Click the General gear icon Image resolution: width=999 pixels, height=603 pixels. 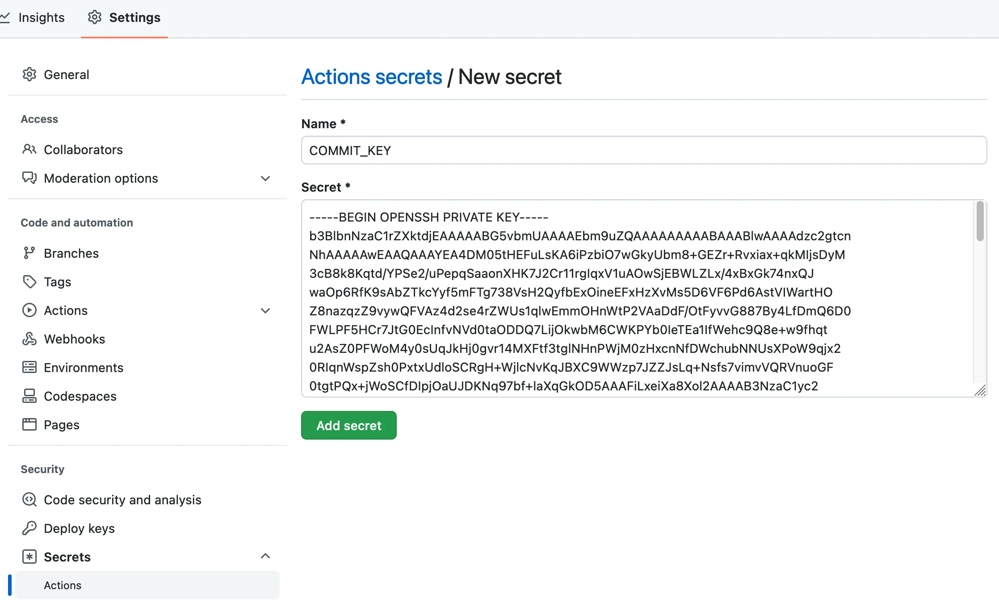(29, 74)
